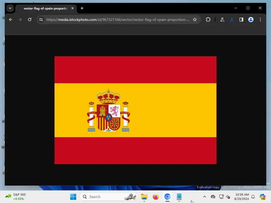
Task: Open network display tray icon
Action: 221,197
